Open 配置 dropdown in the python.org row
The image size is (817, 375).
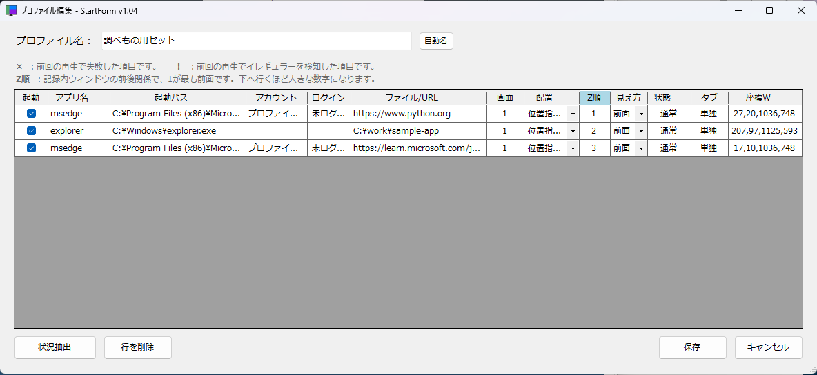(573, 114)
